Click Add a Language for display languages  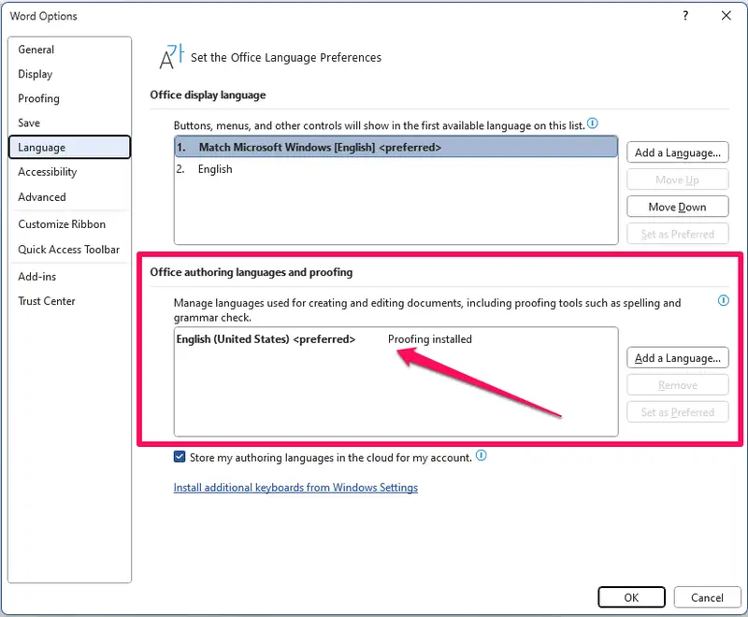(677, 152)
